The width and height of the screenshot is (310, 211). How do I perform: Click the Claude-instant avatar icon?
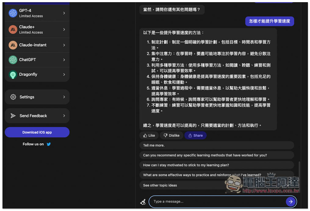coord(13,45)
